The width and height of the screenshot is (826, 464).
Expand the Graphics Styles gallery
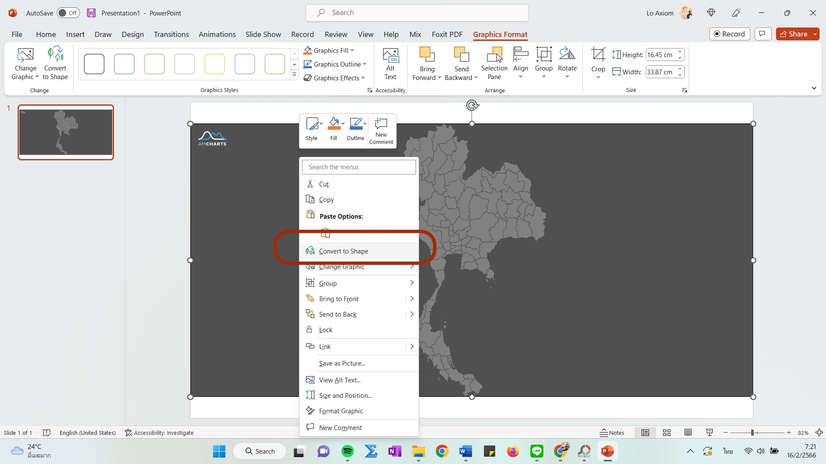(294, 74)
